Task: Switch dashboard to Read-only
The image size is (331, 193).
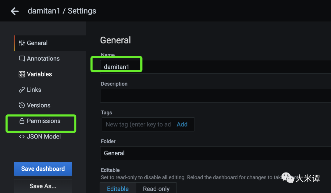Action: tap(156, 189)
